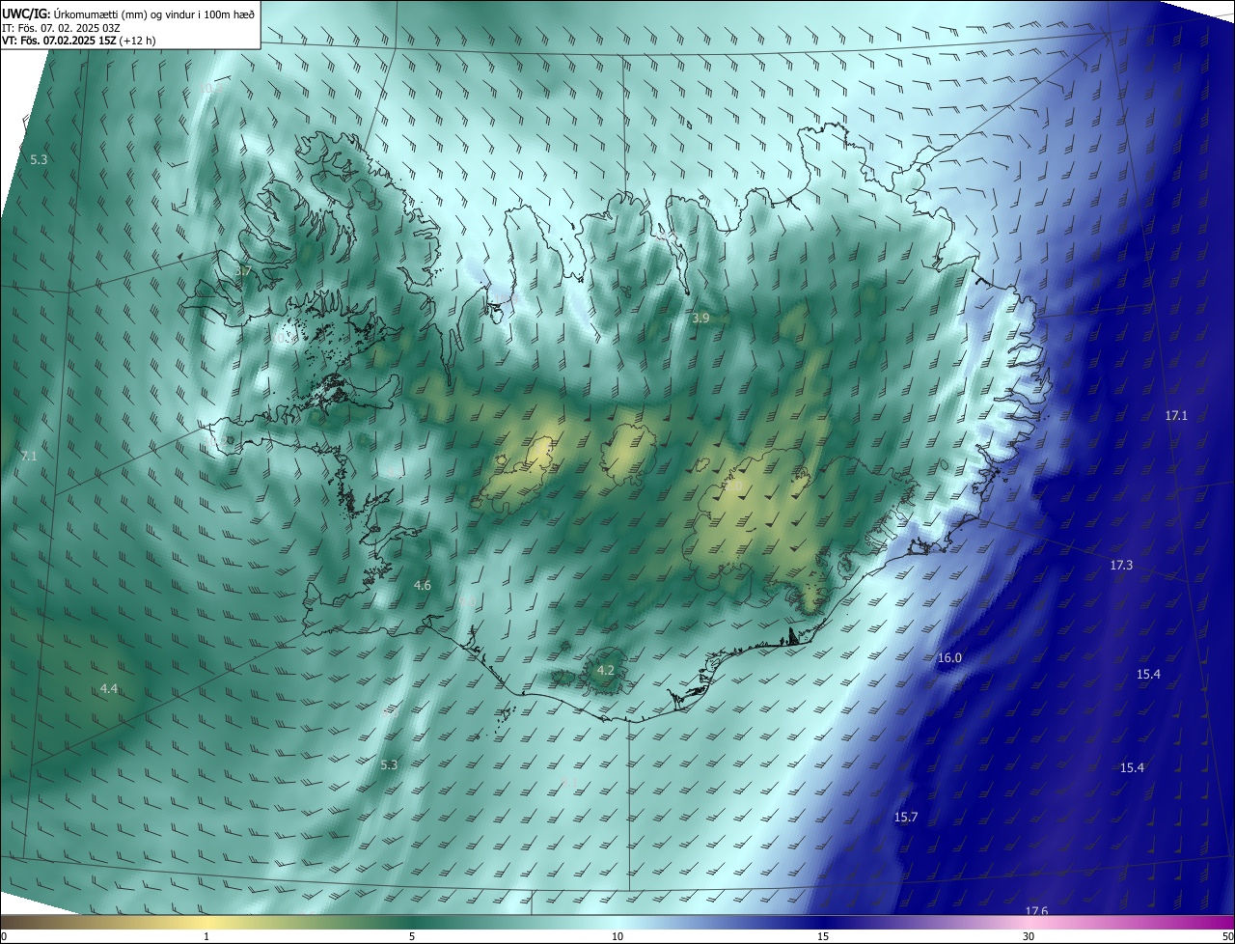Click the '10' tick on the colour scale
Image resolution: width=1235 pixels, height=944 pixels.
[x=617, y=937]
